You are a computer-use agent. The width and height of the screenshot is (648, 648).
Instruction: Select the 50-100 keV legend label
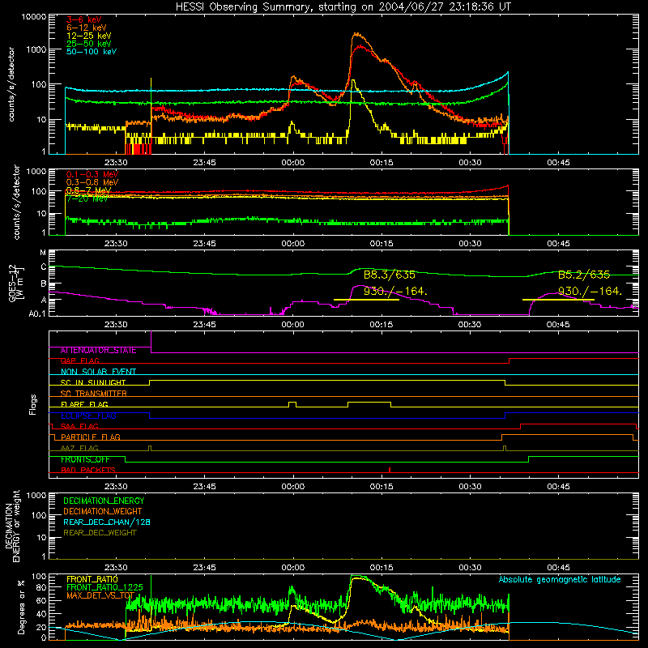point(92,52)
